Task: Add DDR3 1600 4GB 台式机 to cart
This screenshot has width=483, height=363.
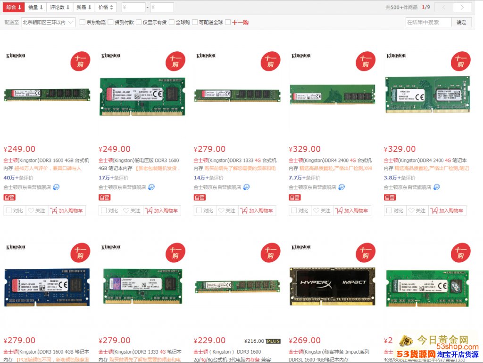Action: [x=67, y=210]
